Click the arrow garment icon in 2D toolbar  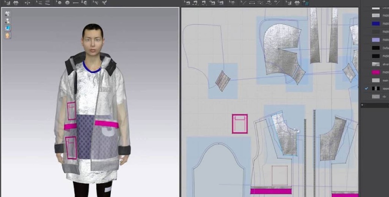pos(288,3)
